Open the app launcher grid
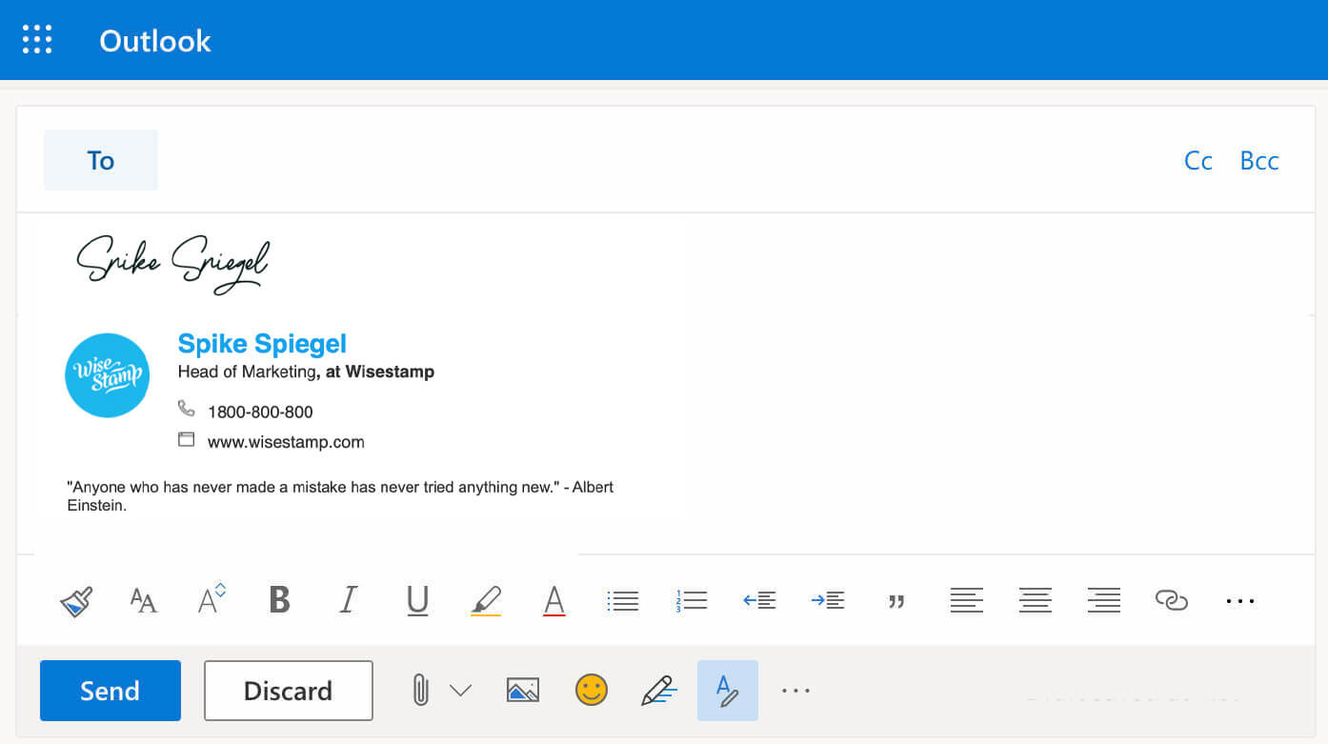1328x744 pixels. click(x=37, y=39)
